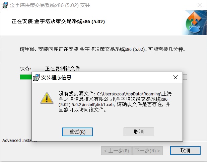Click the installer icon in main title bar

(5, 5)
